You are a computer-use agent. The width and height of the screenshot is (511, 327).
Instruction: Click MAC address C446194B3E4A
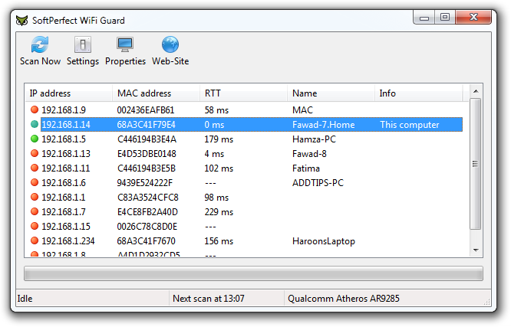tap(147, 139)
